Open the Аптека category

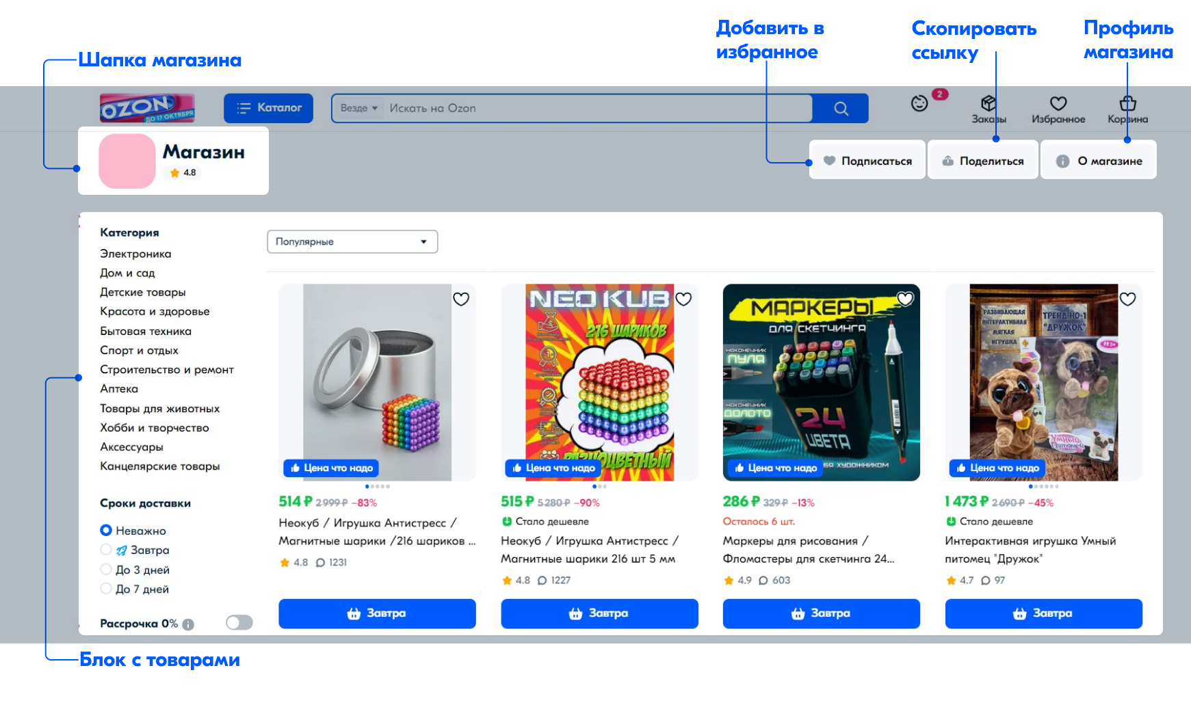pos(119,388)
